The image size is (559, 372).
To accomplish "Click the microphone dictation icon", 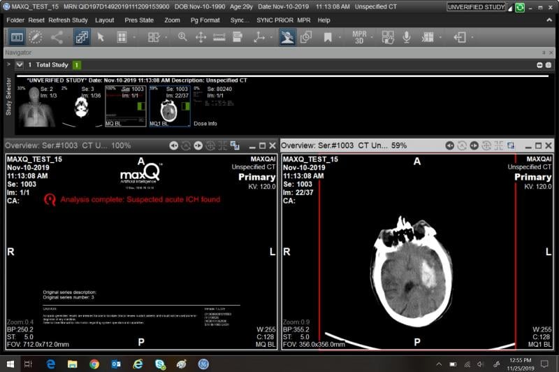I will pyautogui.click(x=407, y=37).
